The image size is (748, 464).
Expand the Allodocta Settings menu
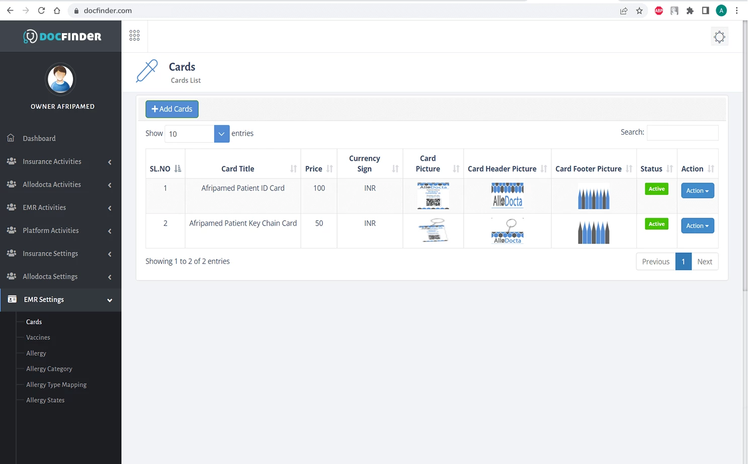pos(50,276)
